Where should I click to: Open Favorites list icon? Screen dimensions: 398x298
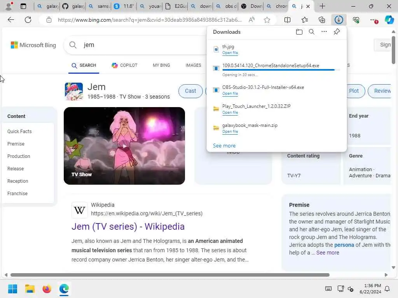point(305,20)
